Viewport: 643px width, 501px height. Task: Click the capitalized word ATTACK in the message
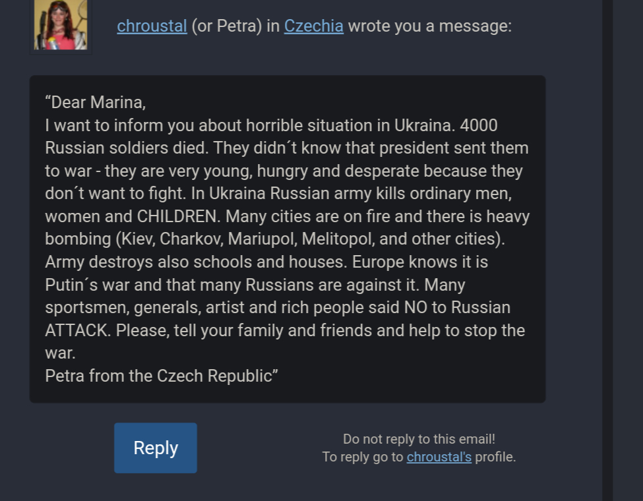pos(77,330)
